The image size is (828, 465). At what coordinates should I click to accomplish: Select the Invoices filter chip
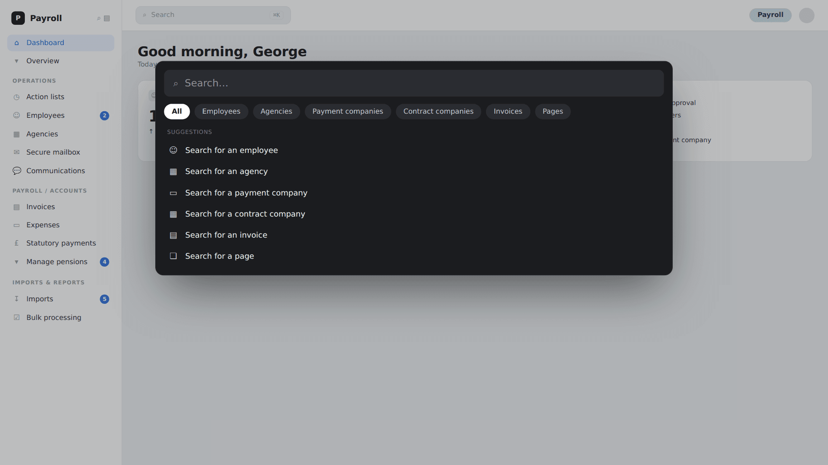(x=508, y=111)
